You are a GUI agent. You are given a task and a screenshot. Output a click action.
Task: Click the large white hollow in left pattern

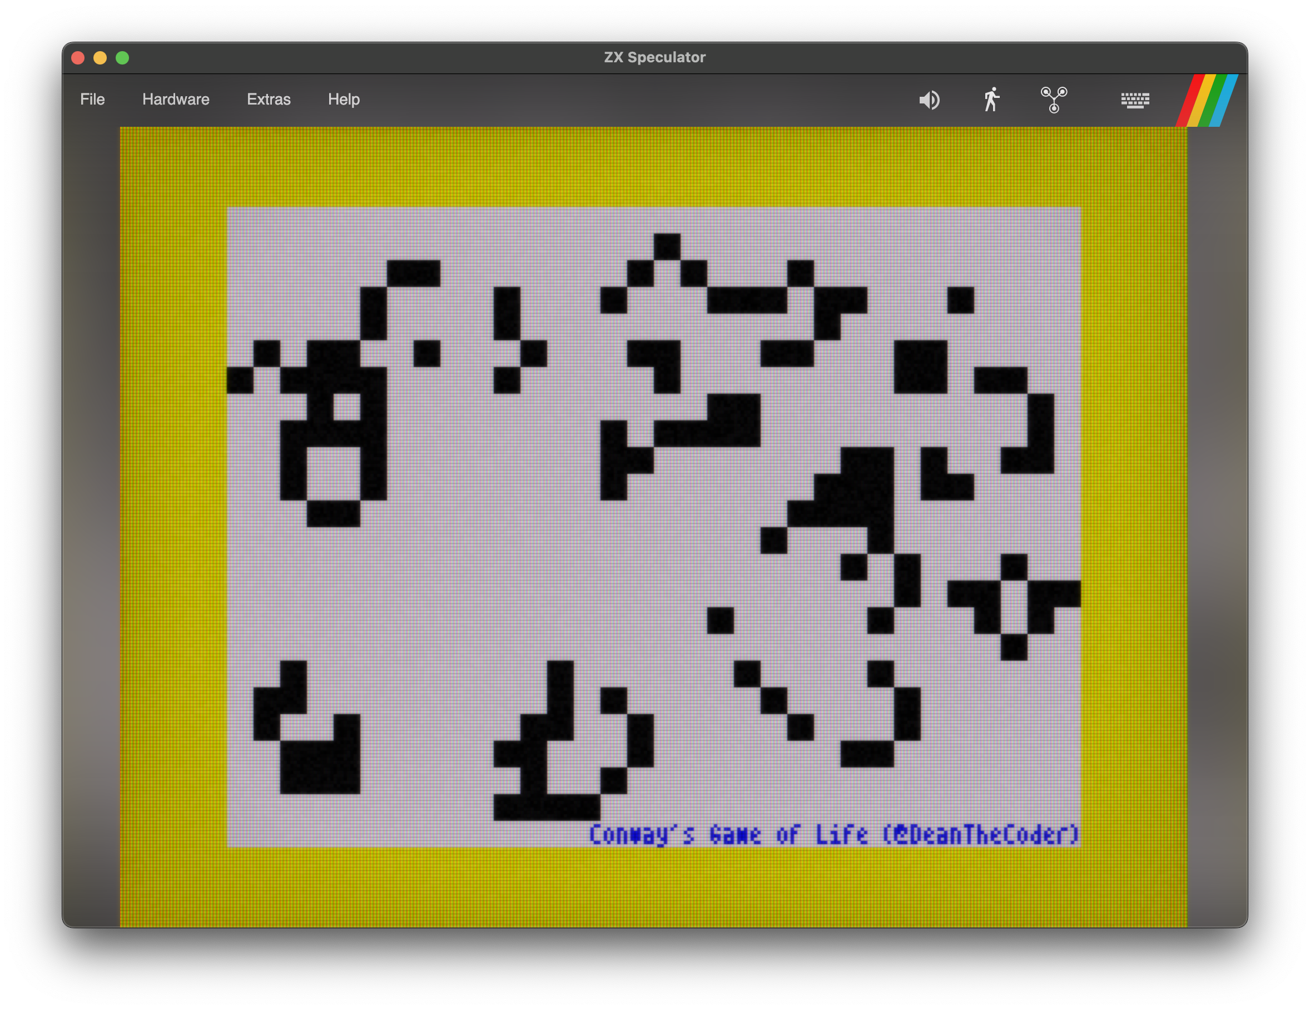click(x=334, y=473)
